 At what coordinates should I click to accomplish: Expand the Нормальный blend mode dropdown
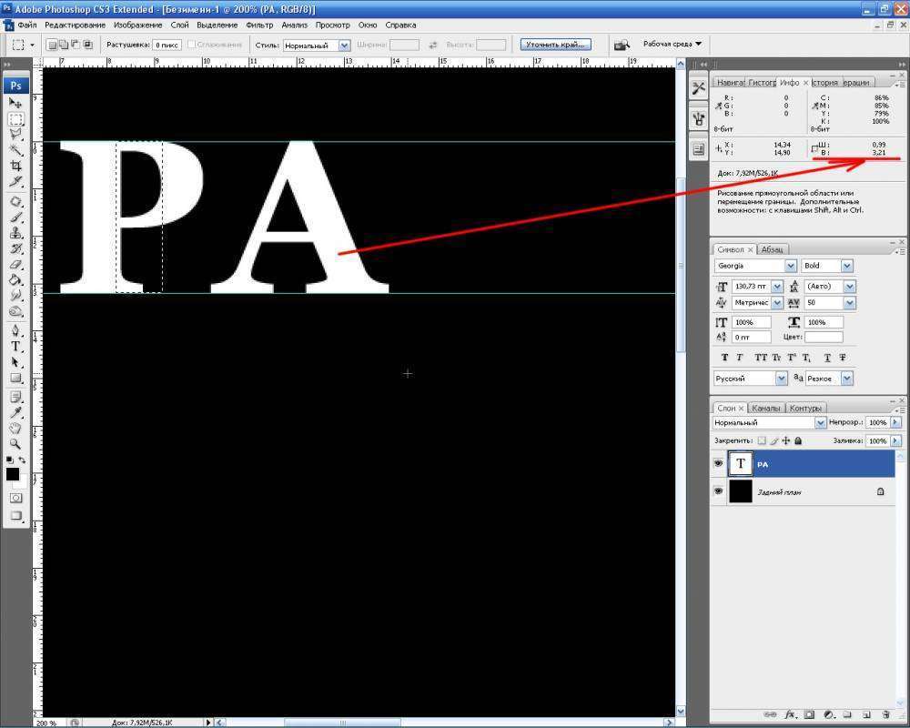(820, 423)
